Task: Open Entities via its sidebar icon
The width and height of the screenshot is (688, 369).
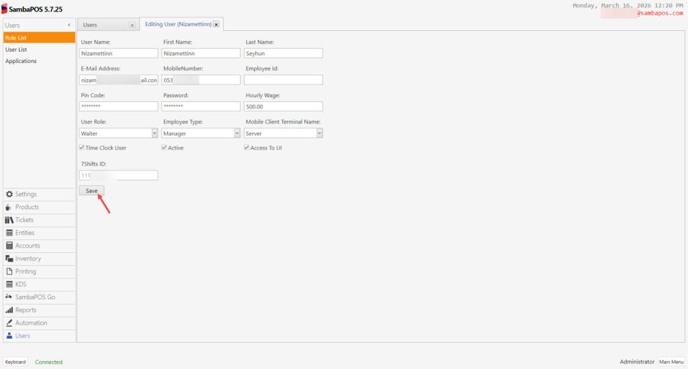Action: 9,233
